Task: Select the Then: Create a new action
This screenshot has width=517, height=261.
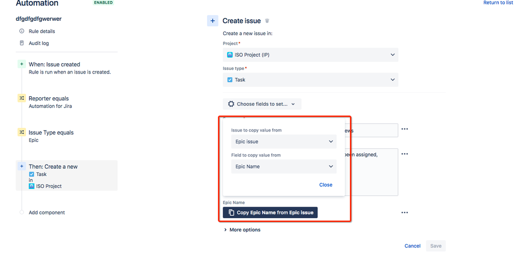Action: (x=67, y=176)
